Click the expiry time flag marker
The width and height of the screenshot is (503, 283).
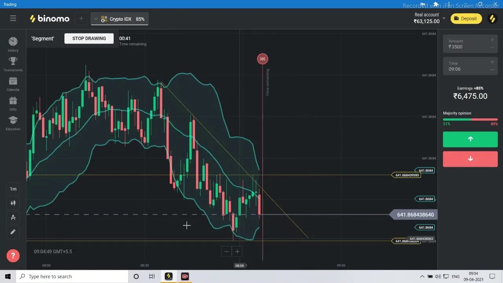(x=263, y=59)
